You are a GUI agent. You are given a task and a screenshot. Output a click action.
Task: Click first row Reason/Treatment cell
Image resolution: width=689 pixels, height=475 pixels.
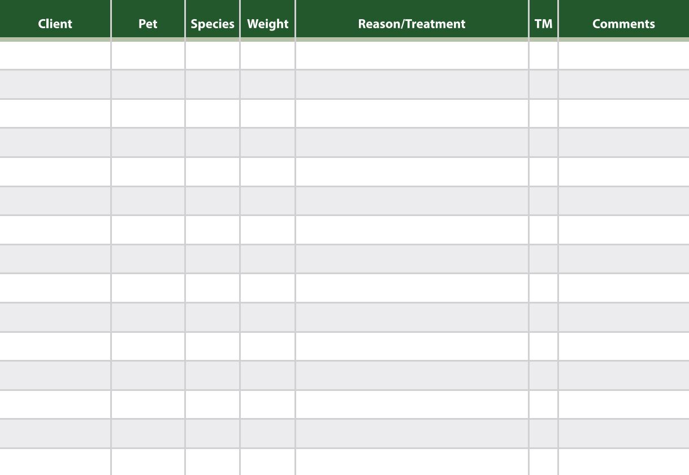[x=412, y=55]
